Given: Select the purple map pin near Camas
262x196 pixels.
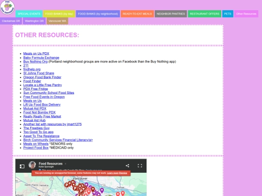Looking at the screenshot, I should (x=102, y=191).
